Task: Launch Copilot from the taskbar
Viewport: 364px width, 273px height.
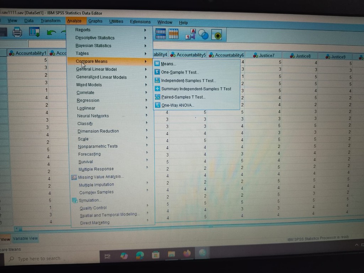Action: click(124, 256)
